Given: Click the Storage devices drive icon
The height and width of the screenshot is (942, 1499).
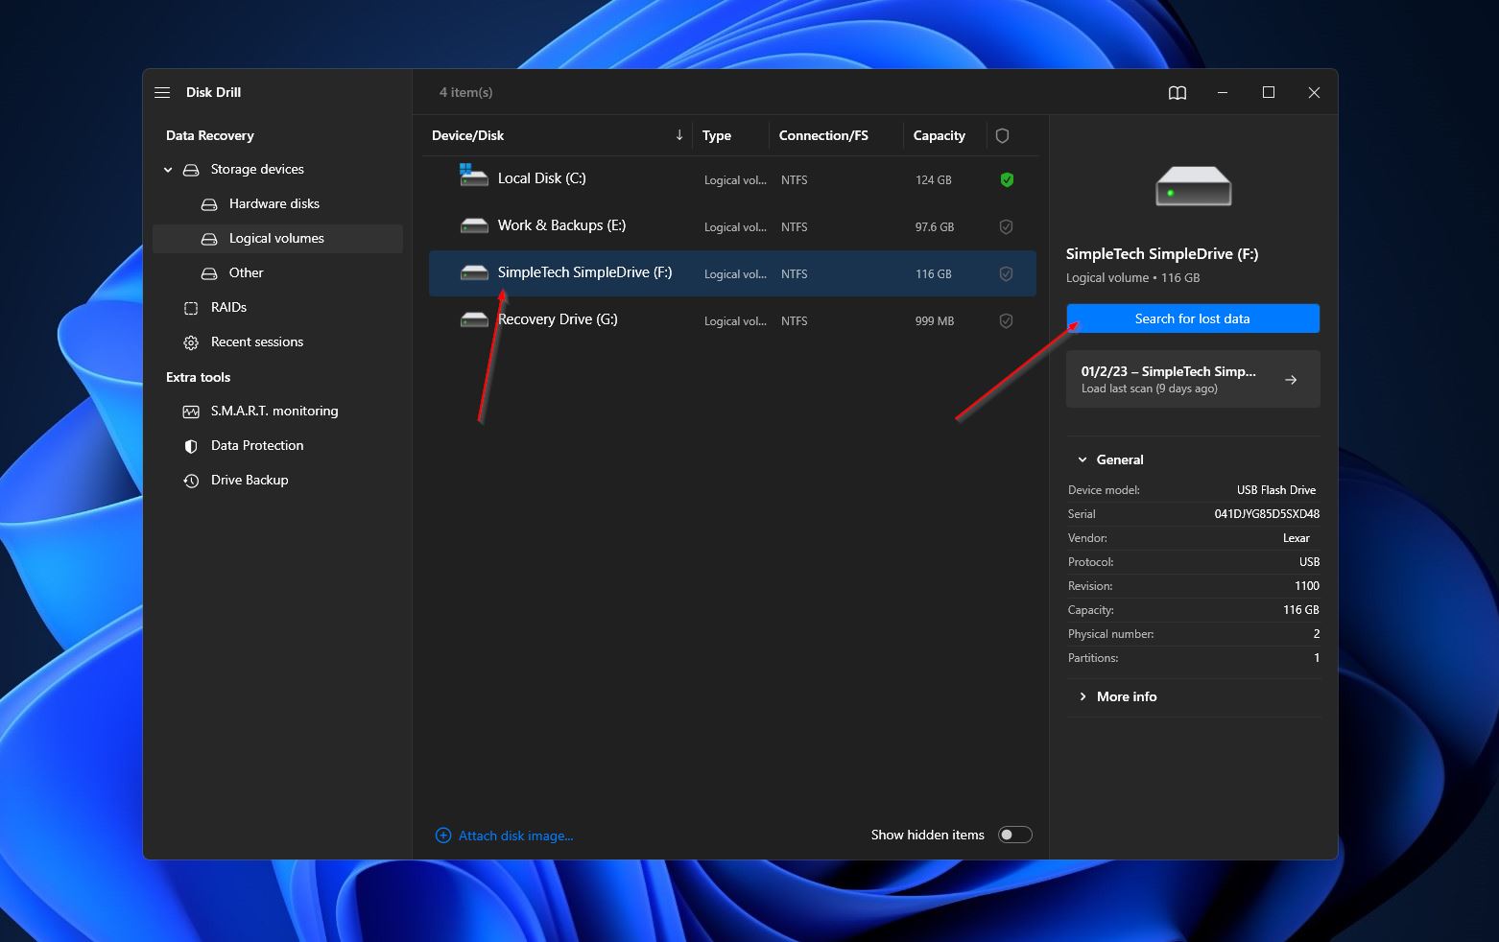Looking at the screenshot, I should point(191,170).
